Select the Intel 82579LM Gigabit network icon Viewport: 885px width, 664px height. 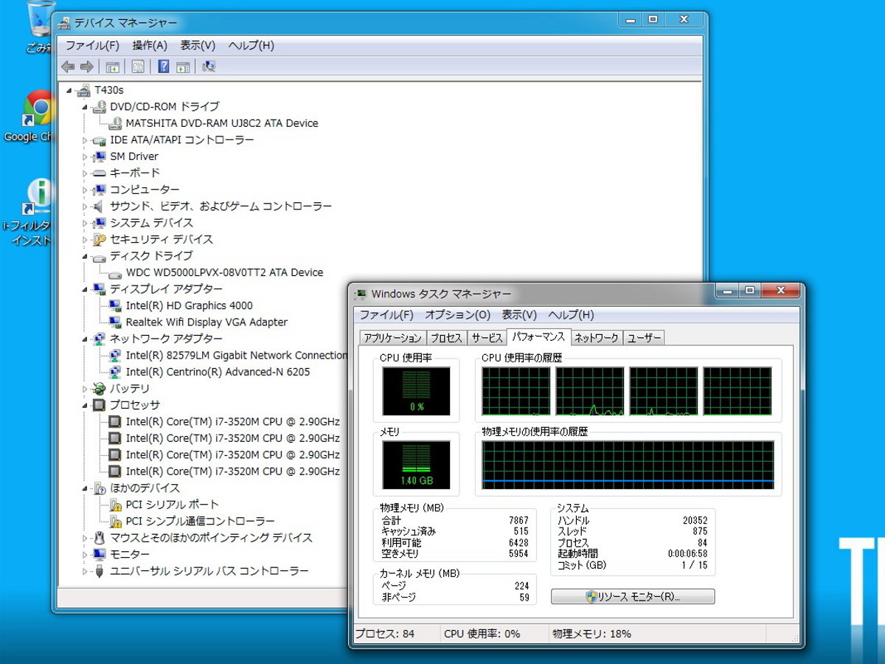[115, 356]
